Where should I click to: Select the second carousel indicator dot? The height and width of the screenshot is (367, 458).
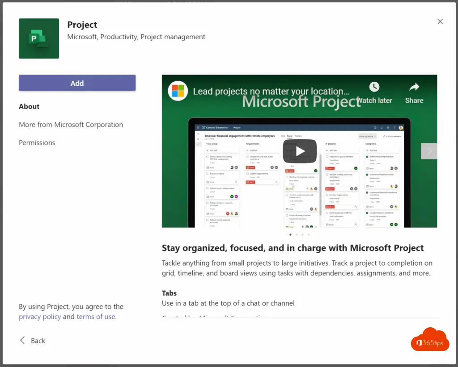297,234
